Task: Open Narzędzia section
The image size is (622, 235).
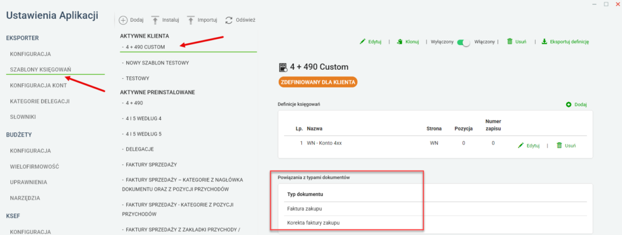Action: pyautogui.click(x=25, y=198)
